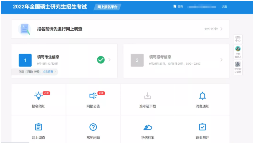Open the 报名须知 label

(x=38, y=106)
